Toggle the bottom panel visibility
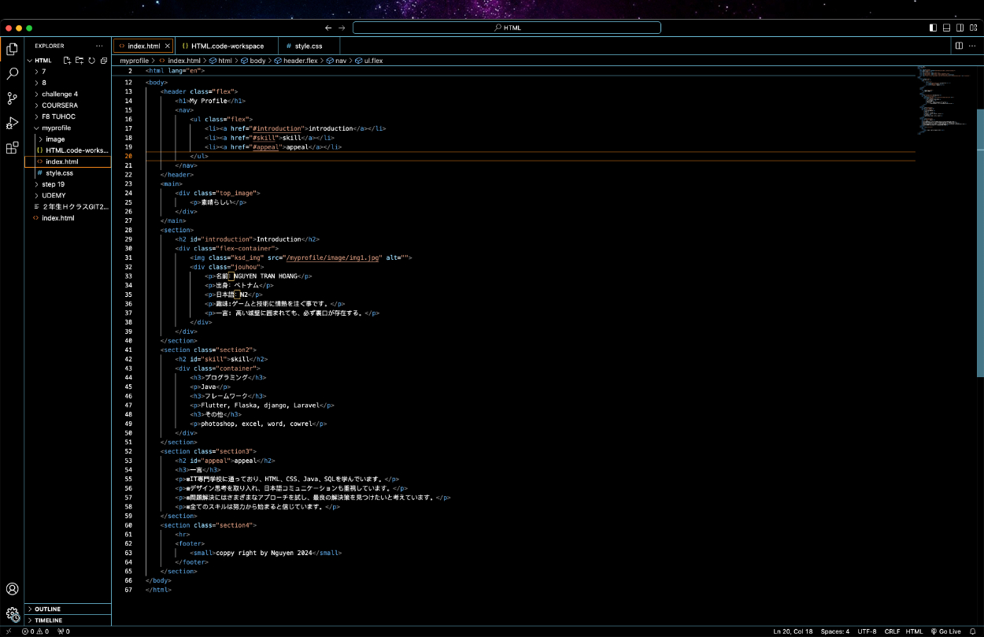 (946, 28)
